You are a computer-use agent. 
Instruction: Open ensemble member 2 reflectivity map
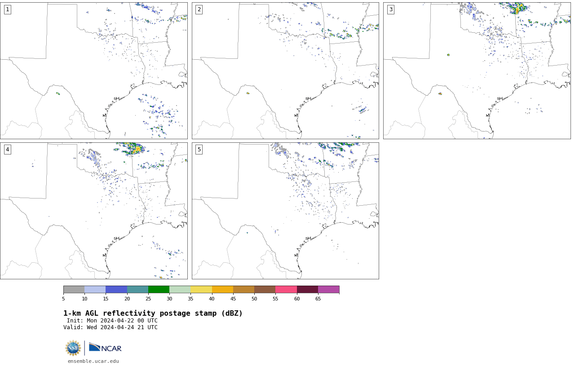point(285,71)
